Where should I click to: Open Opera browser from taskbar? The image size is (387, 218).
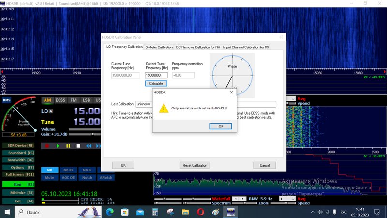(200, 212)
